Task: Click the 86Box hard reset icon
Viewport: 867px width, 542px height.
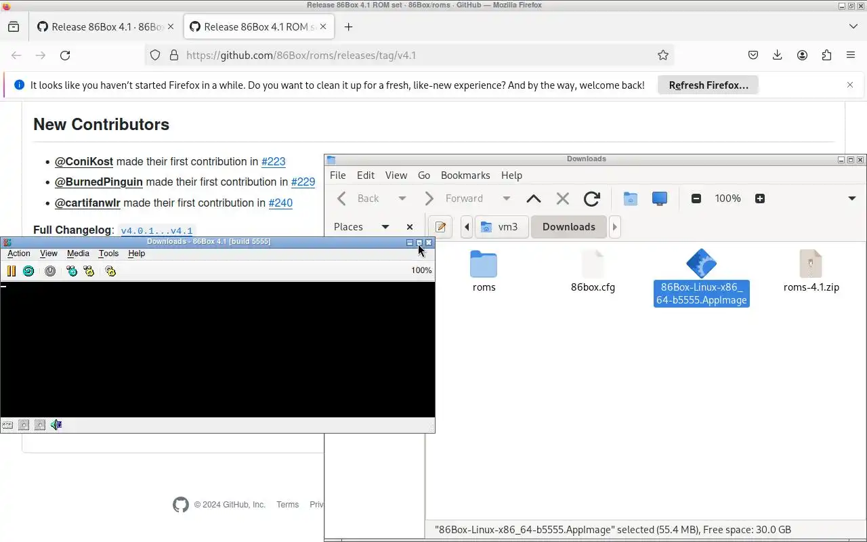Action: (x=28, y=271)
